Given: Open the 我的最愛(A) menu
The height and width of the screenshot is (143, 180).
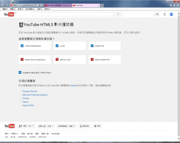Looking at the screenshot, I should pos(30,9).
